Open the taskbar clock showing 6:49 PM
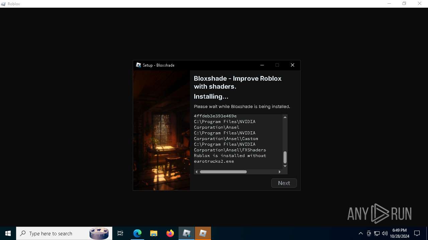 click(400, 233)
